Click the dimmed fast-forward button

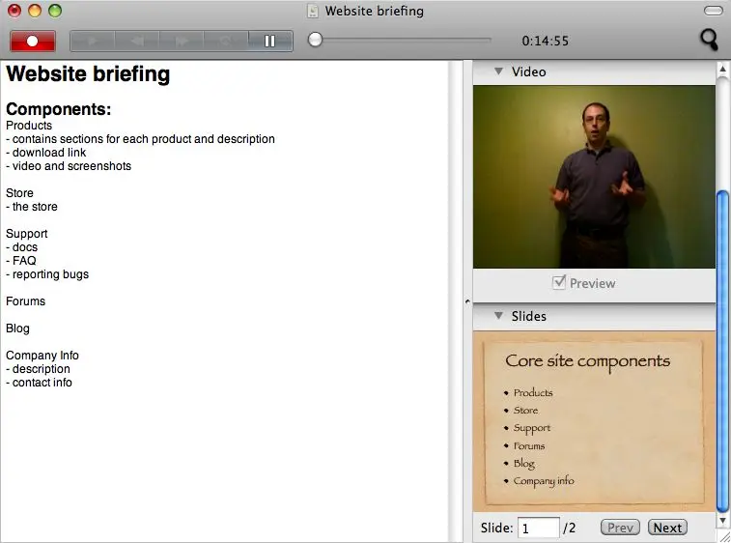point(181,41)
